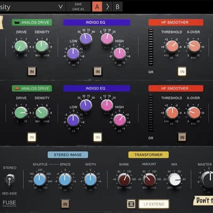Click the bottom ANALOG DRIVE label

coord(32,88)
